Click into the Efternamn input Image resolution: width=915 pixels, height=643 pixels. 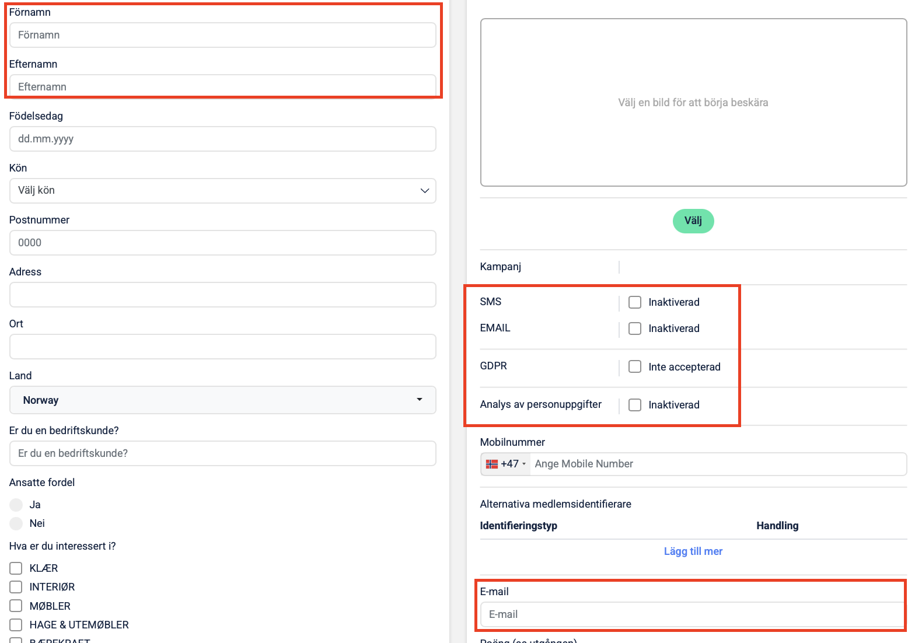(x=222, y=86)
